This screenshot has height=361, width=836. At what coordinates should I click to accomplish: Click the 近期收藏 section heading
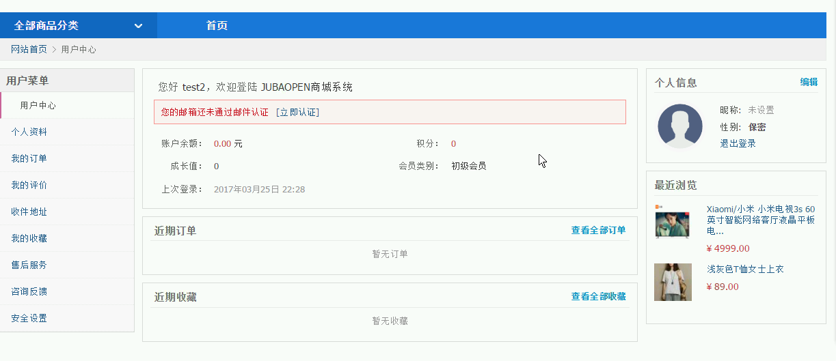(175, 297)
